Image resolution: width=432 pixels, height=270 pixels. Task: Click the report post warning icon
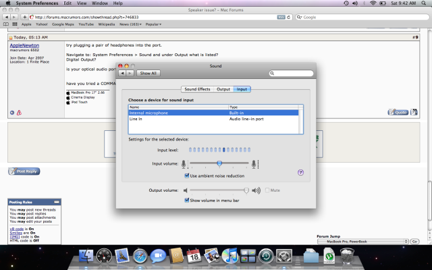pos(19,113)
